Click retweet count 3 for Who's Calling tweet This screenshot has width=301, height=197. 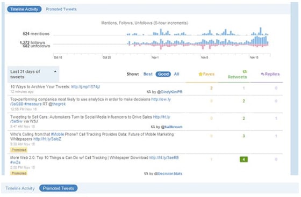tap(243, 136)
